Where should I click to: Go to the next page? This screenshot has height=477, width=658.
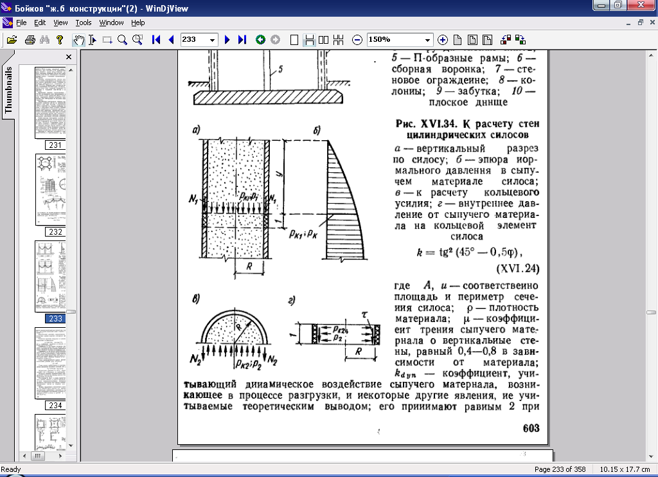tap(227, 40)
